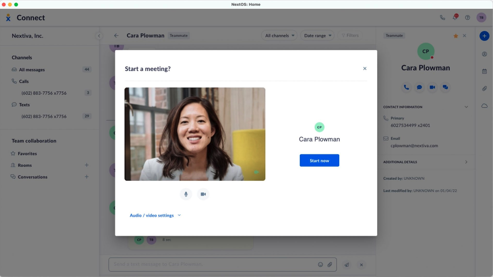Open notifications bell
The height and width of the screenshot is (277, 493).
[x=455, y=17]
